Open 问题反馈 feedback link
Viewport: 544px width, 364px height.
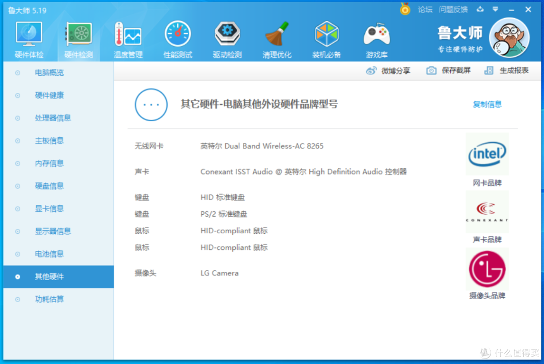pyautogui.click(x=453, y=10)
